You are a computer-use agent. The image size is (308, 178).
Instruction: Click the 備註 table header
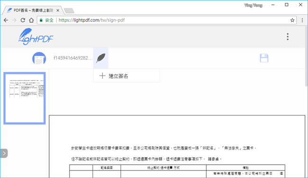coord(245,168)
